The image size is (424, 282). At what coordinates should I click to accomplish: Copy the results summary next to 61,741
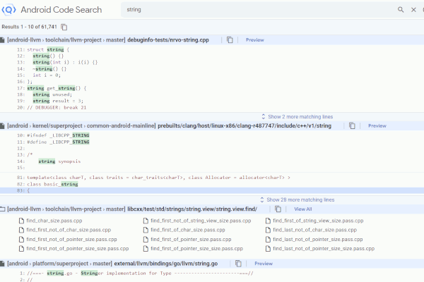(x=64, y=27)
